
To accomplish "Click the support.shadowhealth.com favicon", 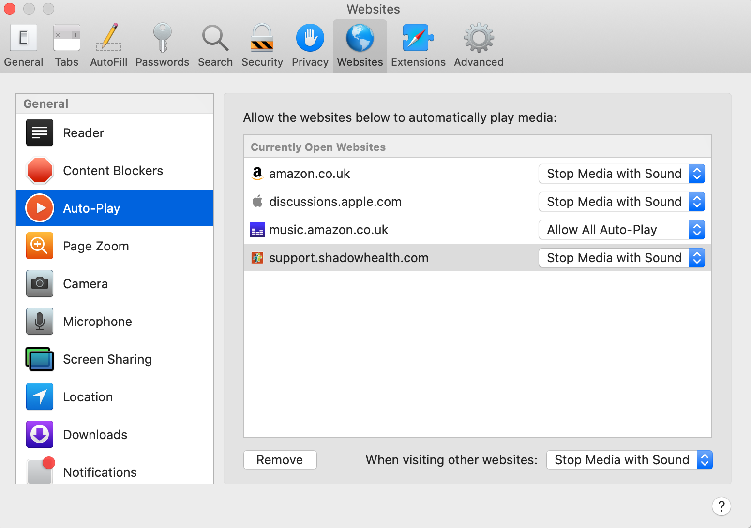I will [x=257, y=258].
